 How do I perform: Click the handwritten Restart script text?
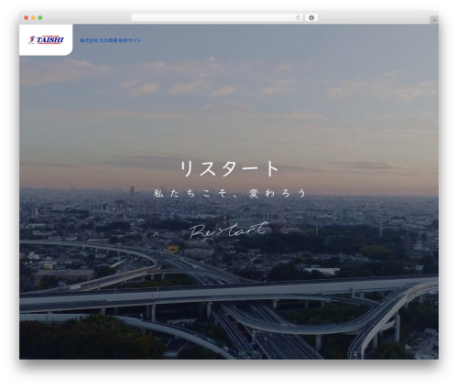pyautogui.click(x=229, y=231)
